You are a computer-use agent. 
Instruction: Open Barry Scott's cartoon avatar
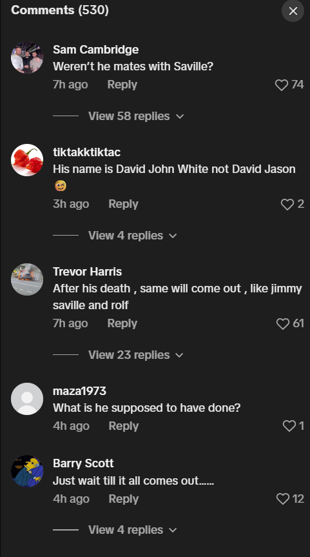pyautogui.click(x=27, y=471)
